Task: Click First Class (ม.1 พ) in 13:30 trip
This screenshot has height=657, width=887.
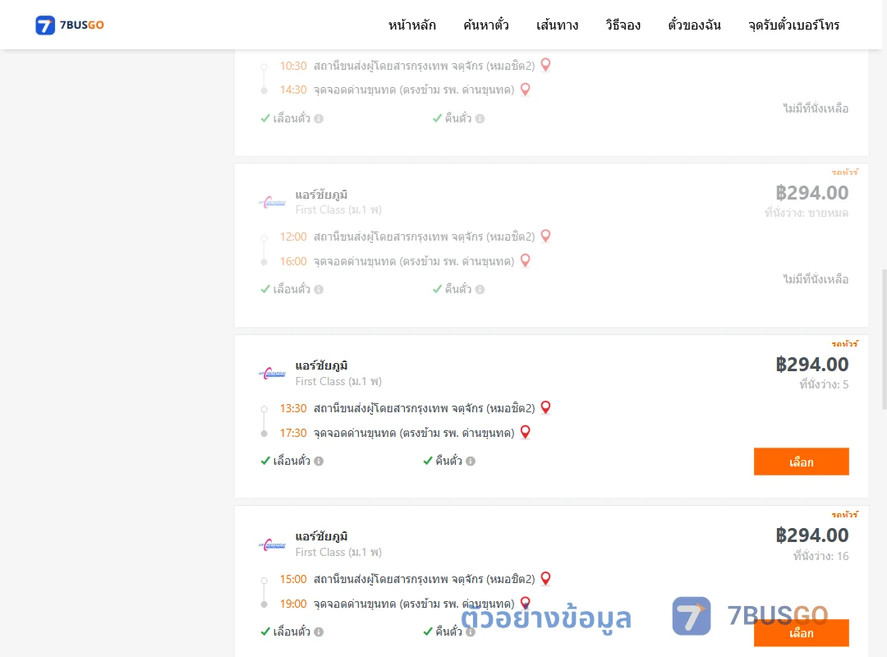Action: click(338, 381)
